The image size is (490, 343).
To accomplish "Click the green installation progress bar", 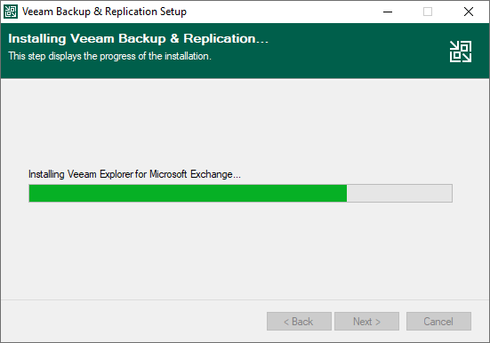I will tap(240, 193).
